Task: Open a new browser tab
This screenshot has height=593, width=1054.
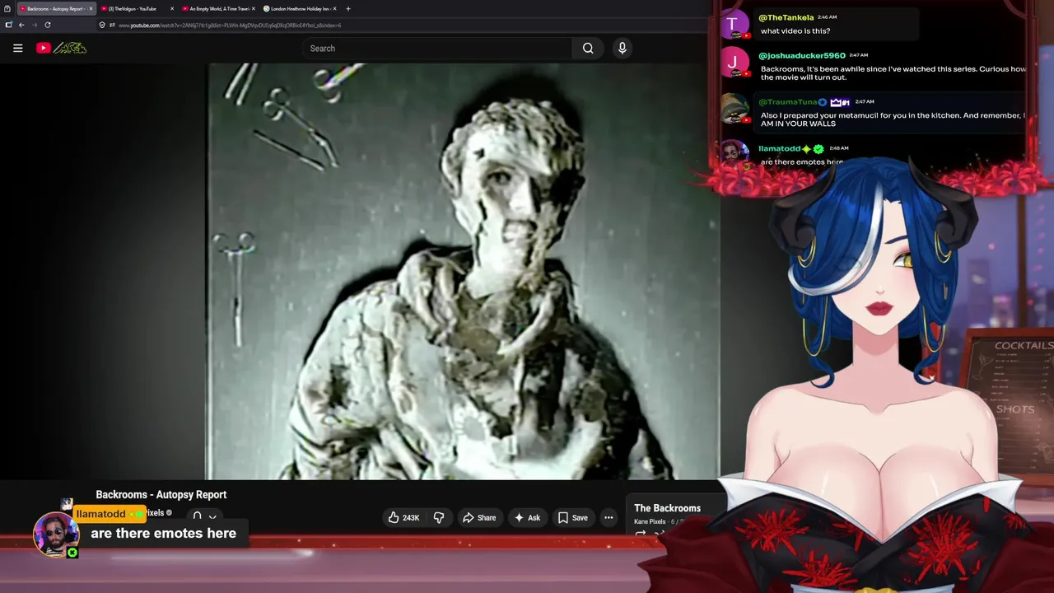Action: (348, 8)
